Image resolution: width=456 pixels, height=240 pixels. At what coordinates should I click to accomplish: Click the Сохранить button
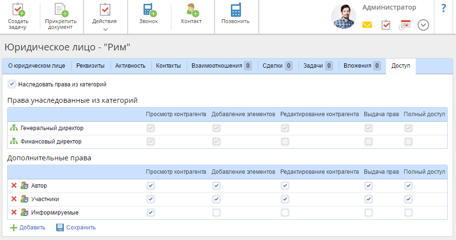click(76, 228)
